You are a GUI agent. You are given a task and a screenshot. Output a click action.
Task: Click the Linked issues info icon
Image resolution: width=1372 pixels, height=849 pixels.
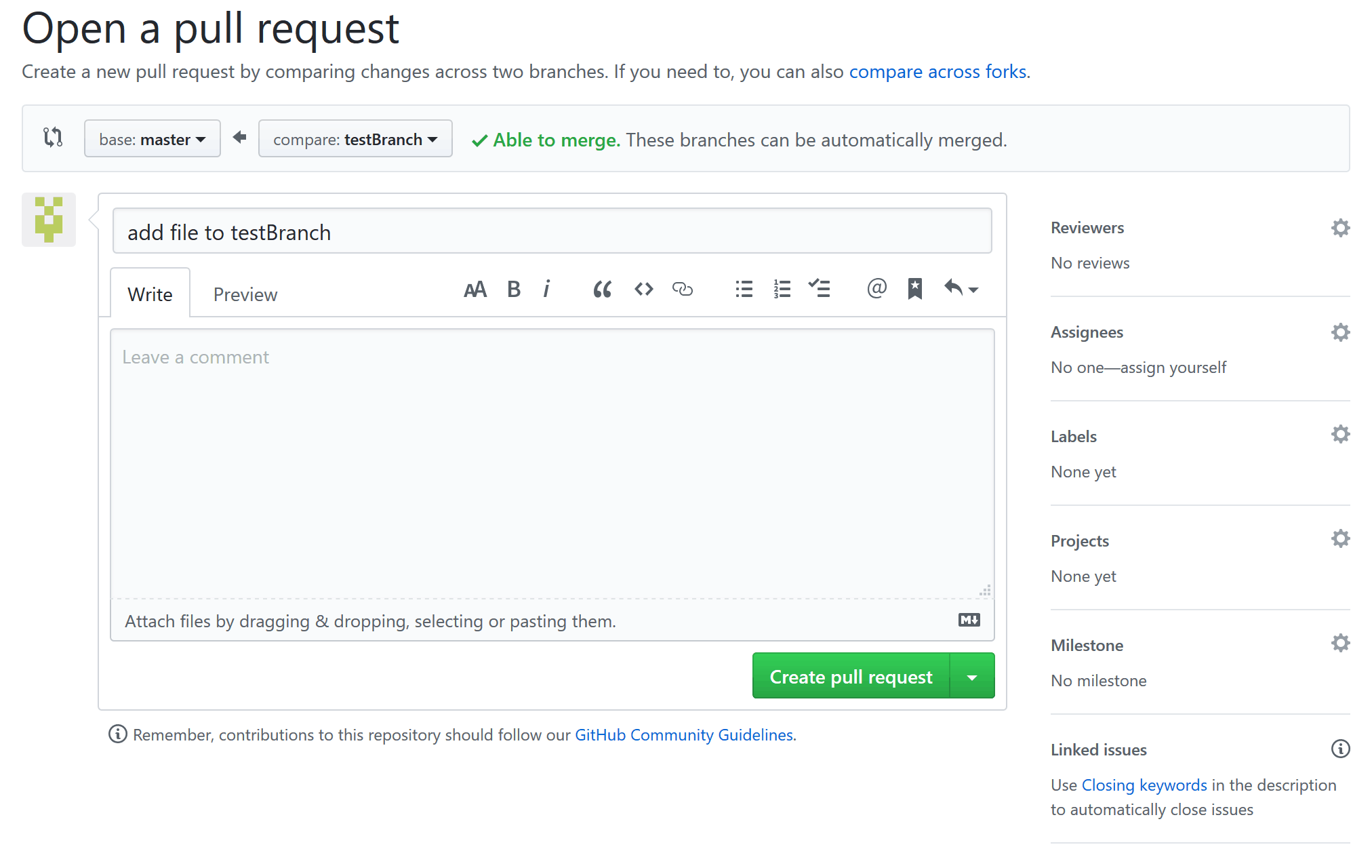coord(1340,749)
